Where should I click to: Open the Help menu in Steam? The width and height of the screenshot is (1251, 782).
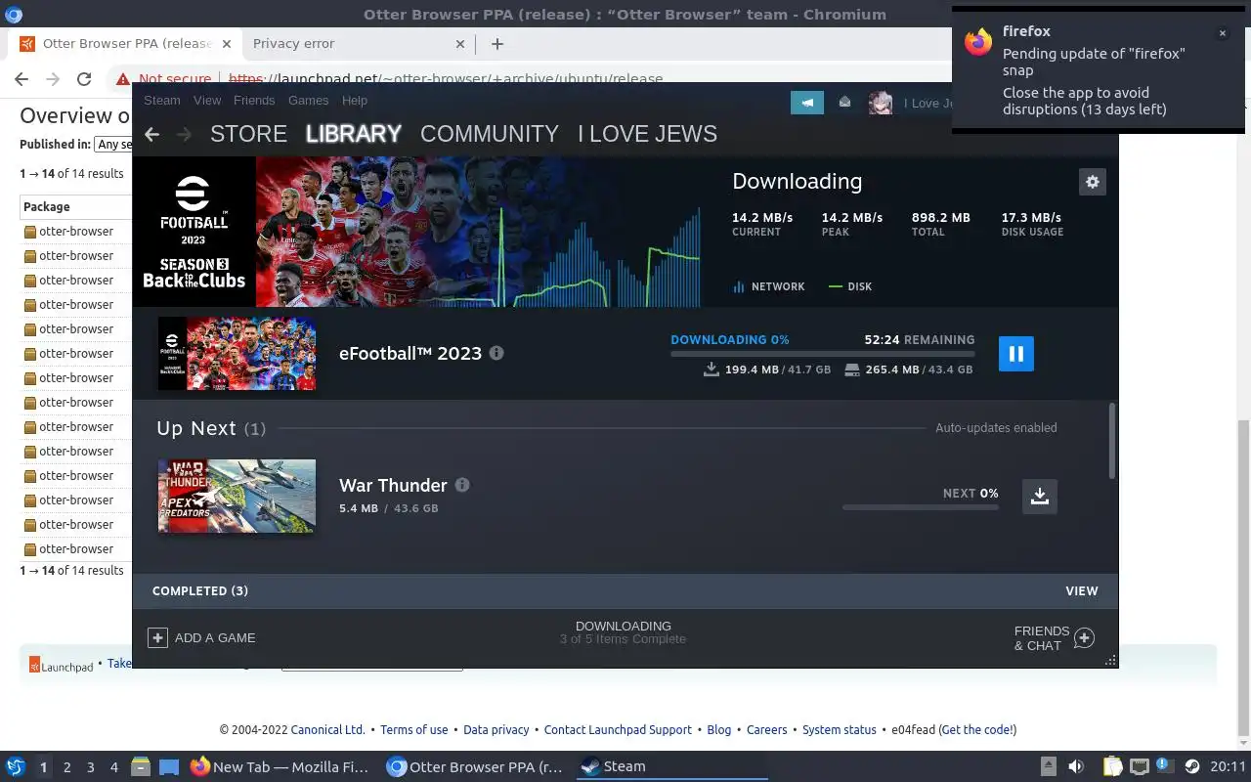(355, 101)
